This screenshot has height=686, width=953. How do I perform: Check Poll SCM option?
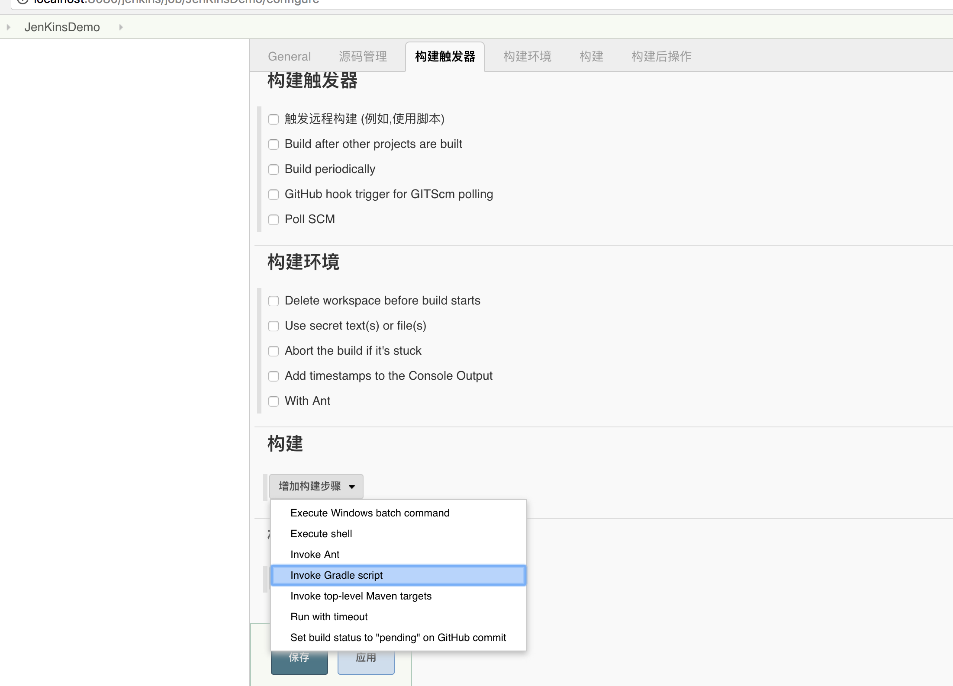(x=273, y=219)
